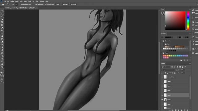
Task: Toggle Zoom All Windows checkbox
Action: pyautogui.click(x=34, y=5)
